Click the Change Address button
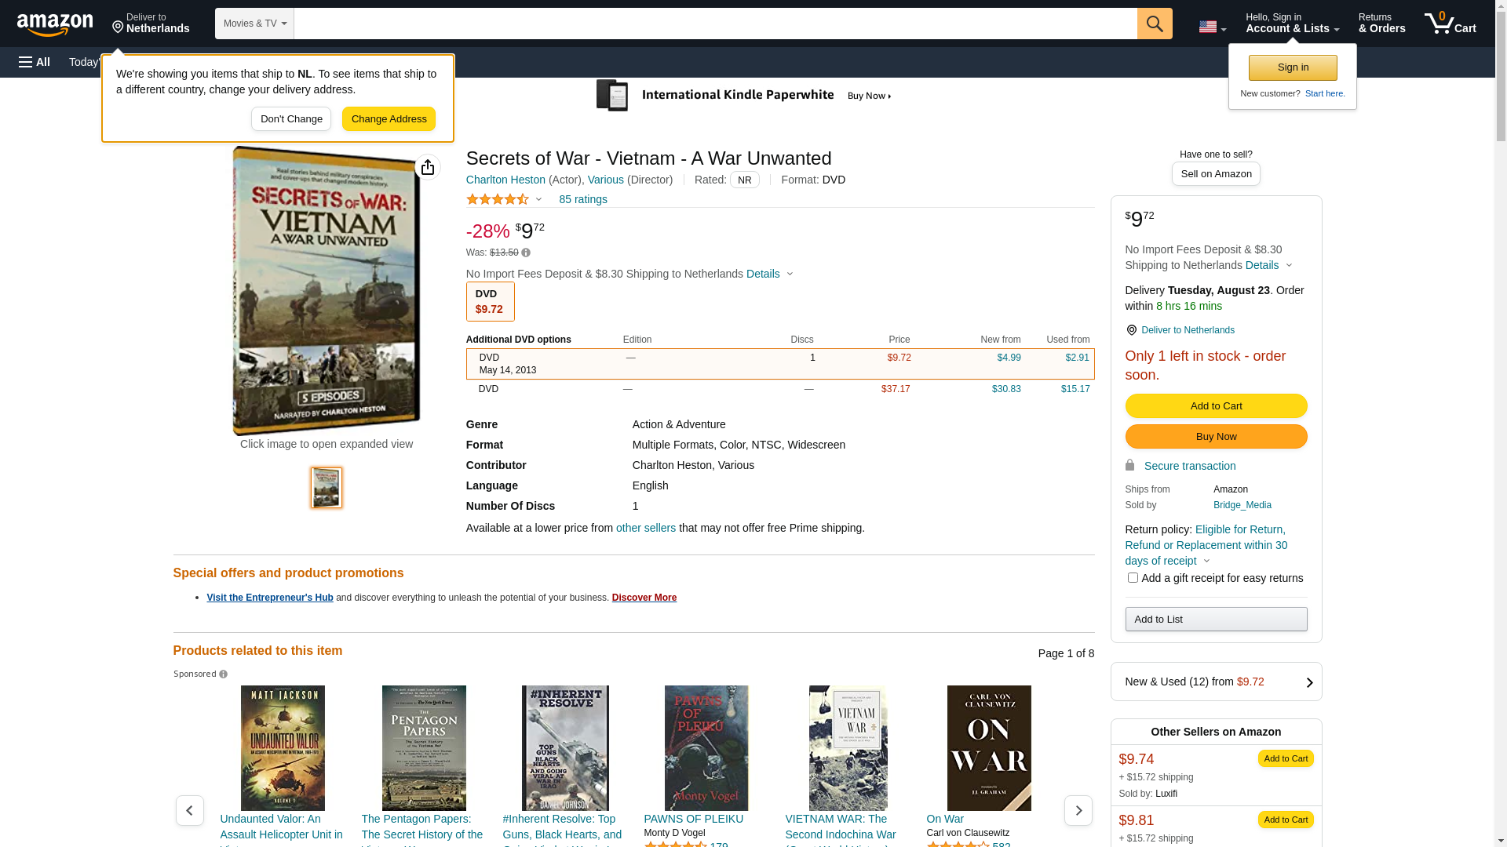 tap(389, 119)
